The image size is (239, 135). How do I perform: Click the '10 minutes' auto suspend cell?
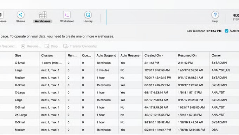tap(103, 63)
